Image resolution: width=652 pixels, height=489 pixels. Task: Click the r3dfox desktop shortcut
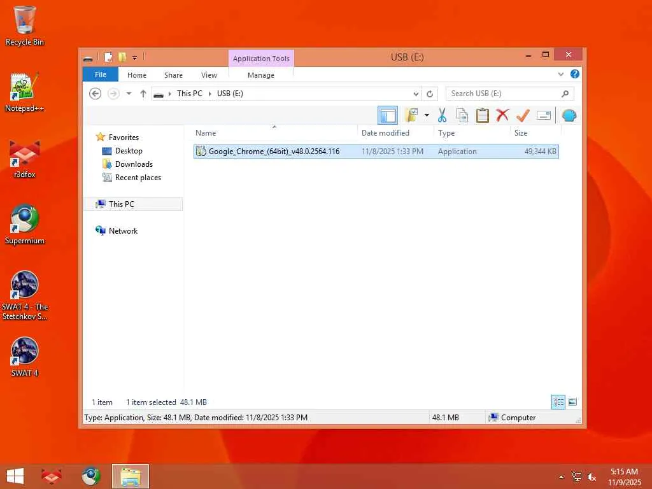(x=25, y=159)
